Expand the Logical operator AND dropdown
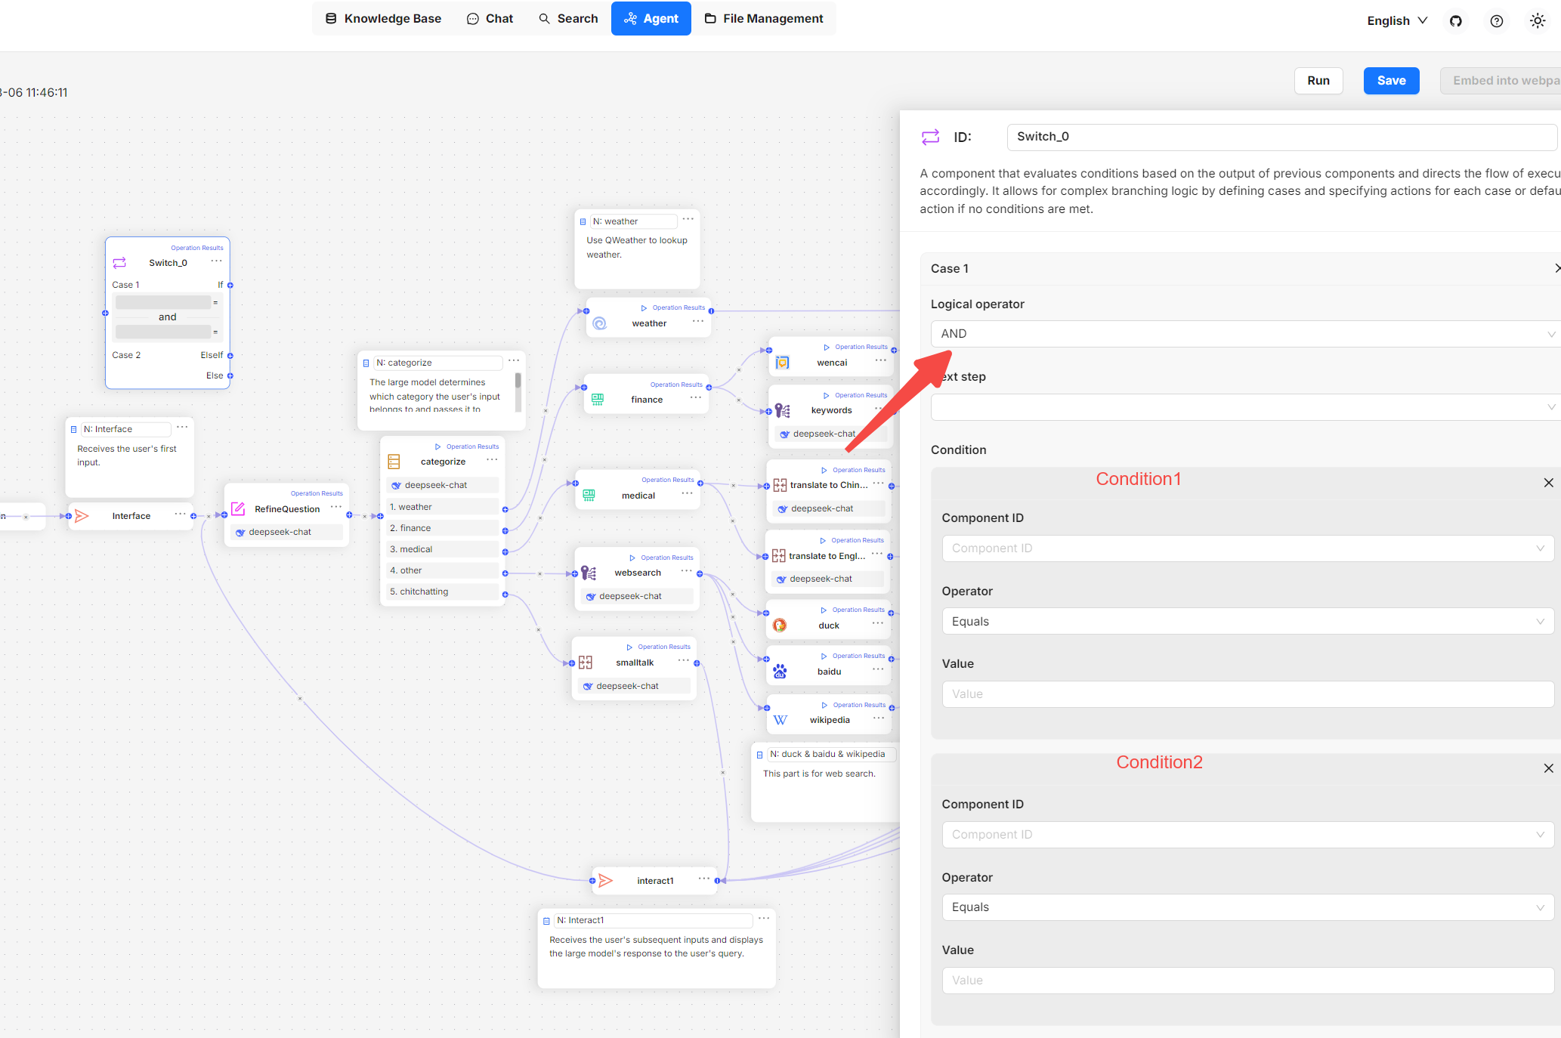Screen dimensions: 1561x1038 (1244, 334)
